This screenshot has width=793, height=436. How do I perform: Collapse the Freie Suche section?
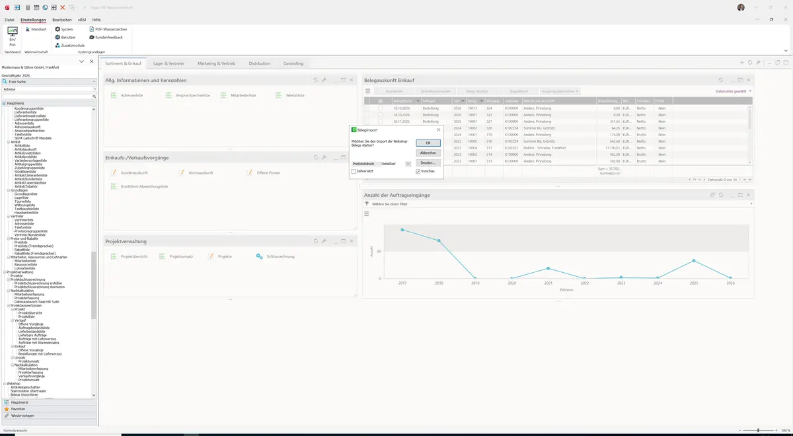coord(94,81)
